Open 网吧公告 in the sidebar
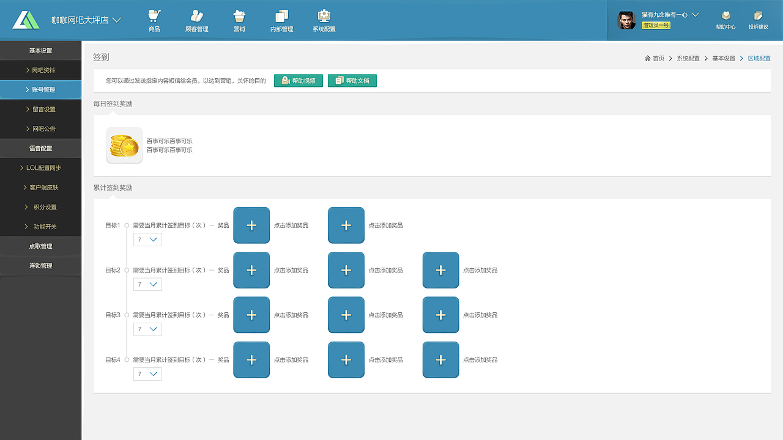The width and height of the screenshot is (783, 440). pos(40,129)
